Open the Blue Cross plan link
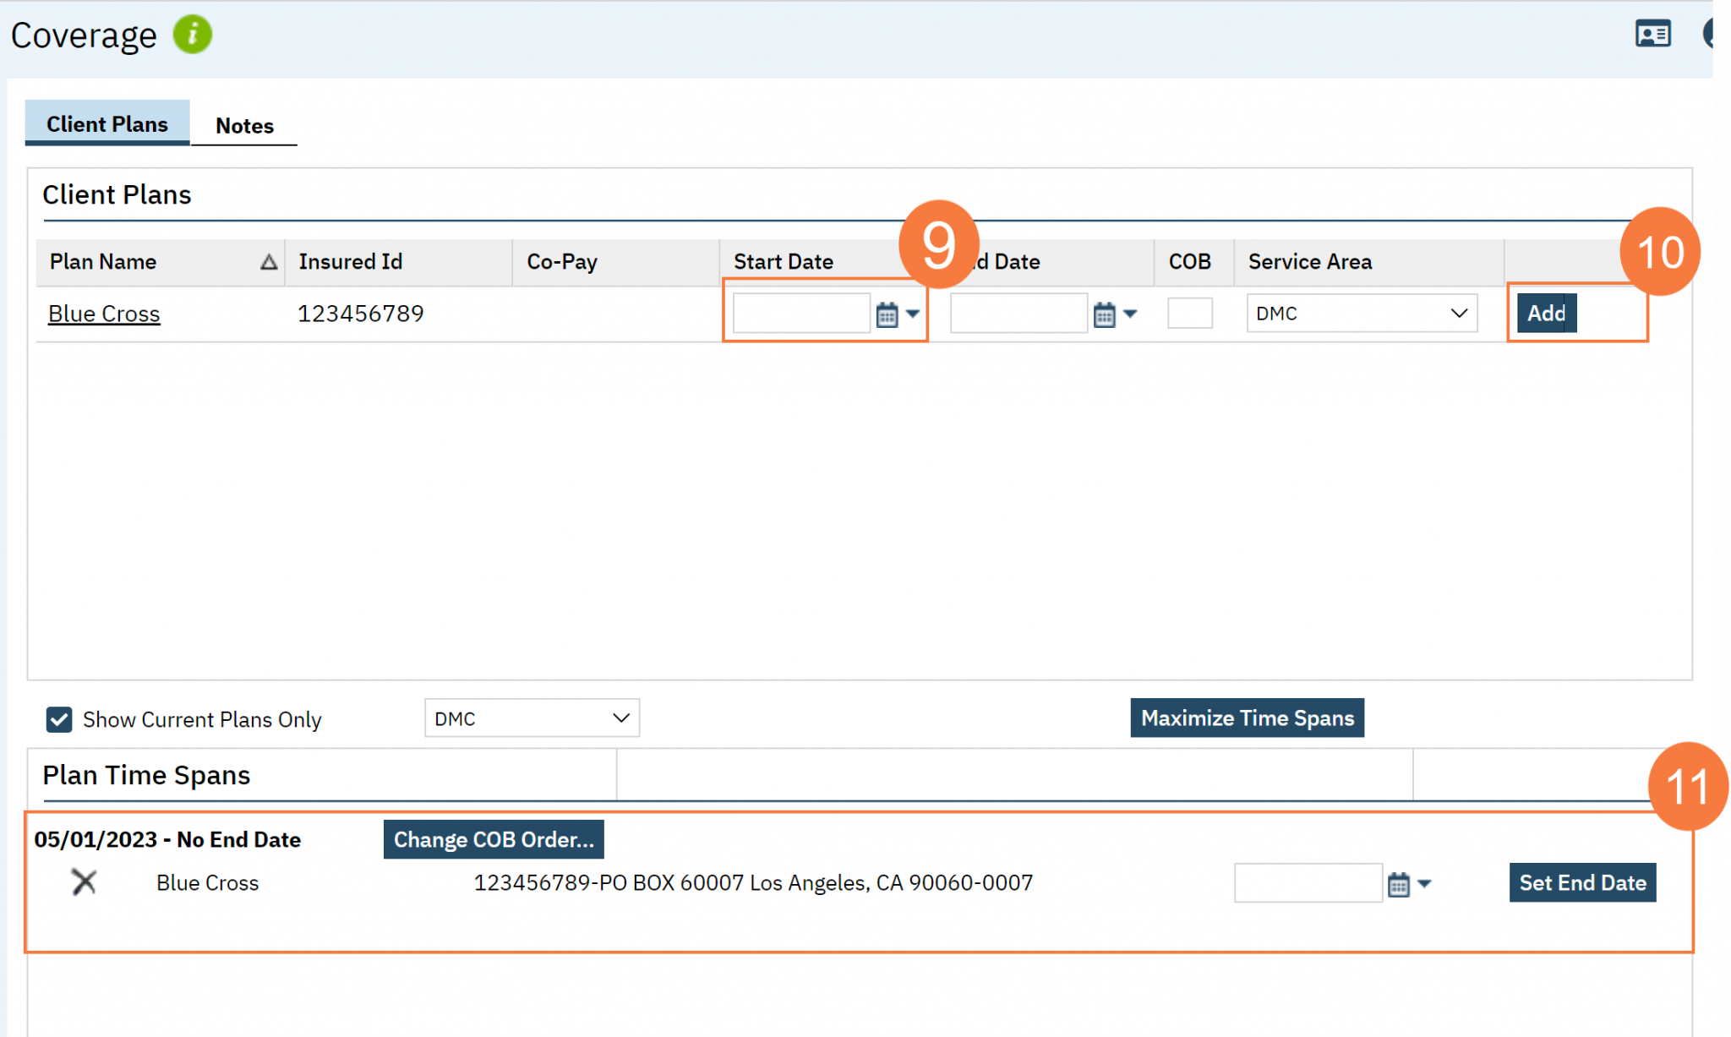This screenshot has width=1731, height=1037. [104, 314]
